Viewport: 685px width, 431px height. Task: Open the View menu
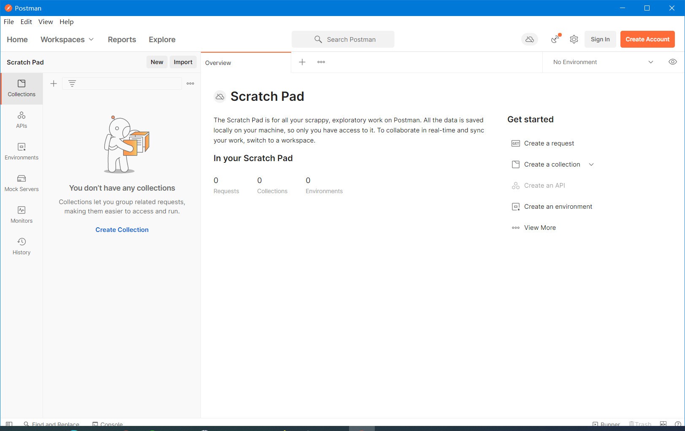46,22
